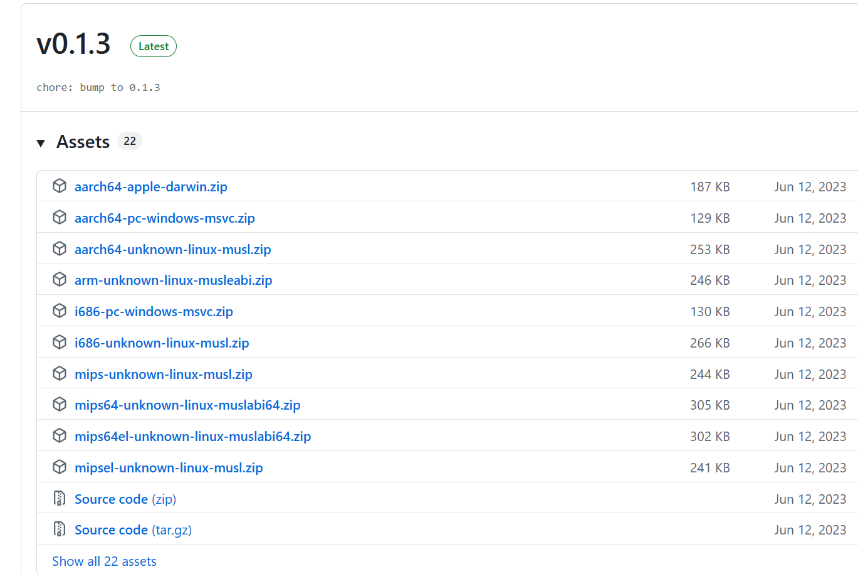Download aarch64-unknown-linux-musl.zip
Image resolution: width=858 pixels, height=574 pixels.
173,250
